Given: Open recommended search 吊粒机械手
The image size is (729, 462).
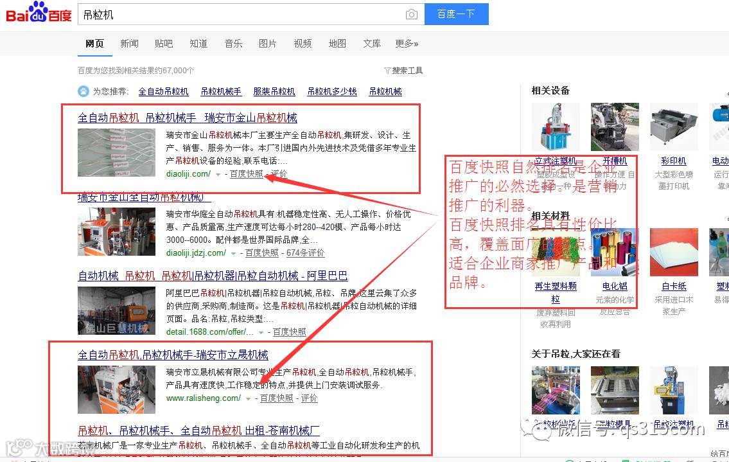Looking at the screenshot, I should [221, 92].
